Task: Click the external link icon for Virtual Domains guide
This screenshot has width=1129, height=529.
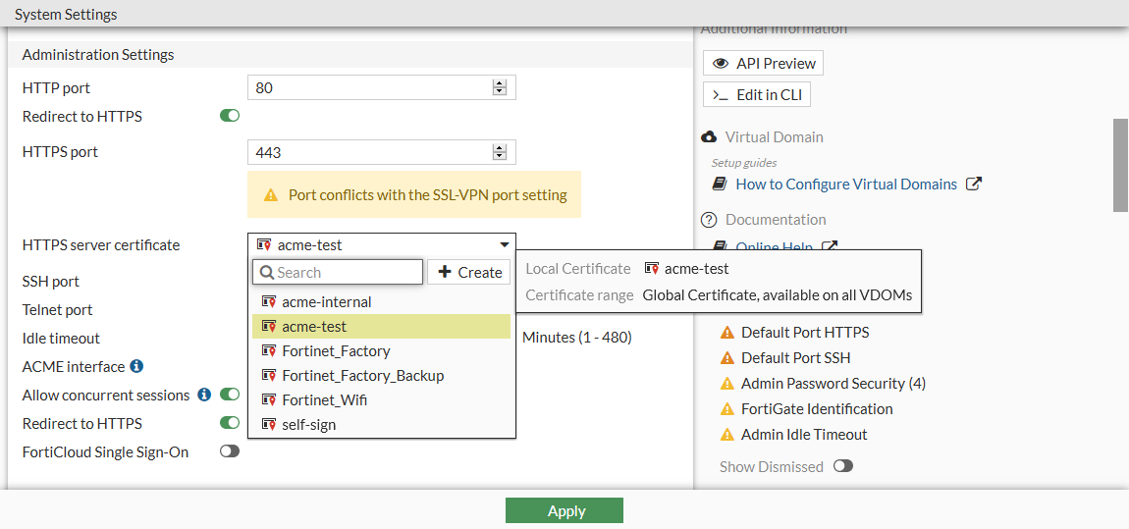Action: point(973,184)
